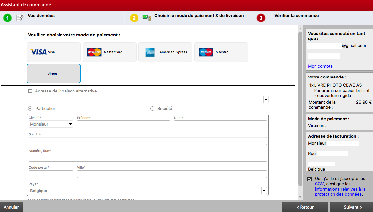Click the @gmail.com account text
Screen dimensions: 373x212
(354, 46)
